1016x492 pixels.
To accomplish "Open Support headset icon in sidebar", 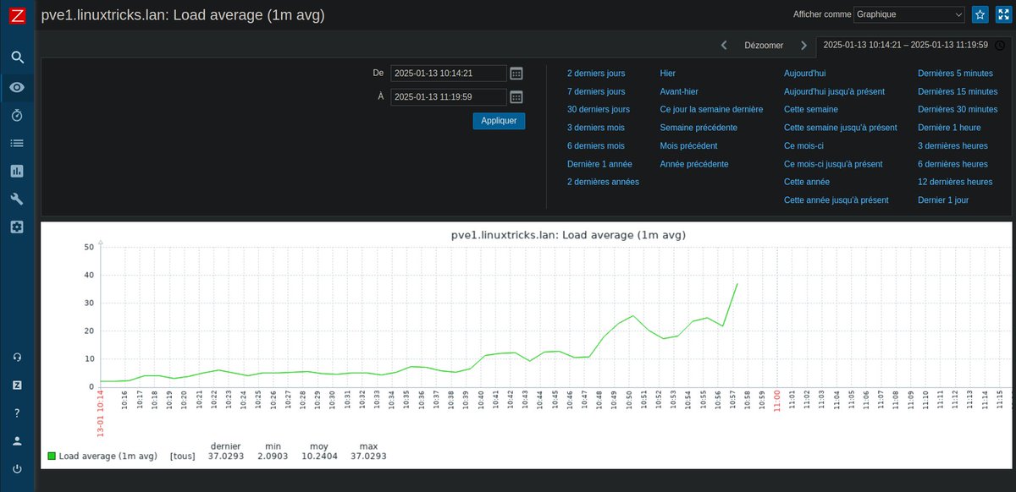I will pos(17,357).
